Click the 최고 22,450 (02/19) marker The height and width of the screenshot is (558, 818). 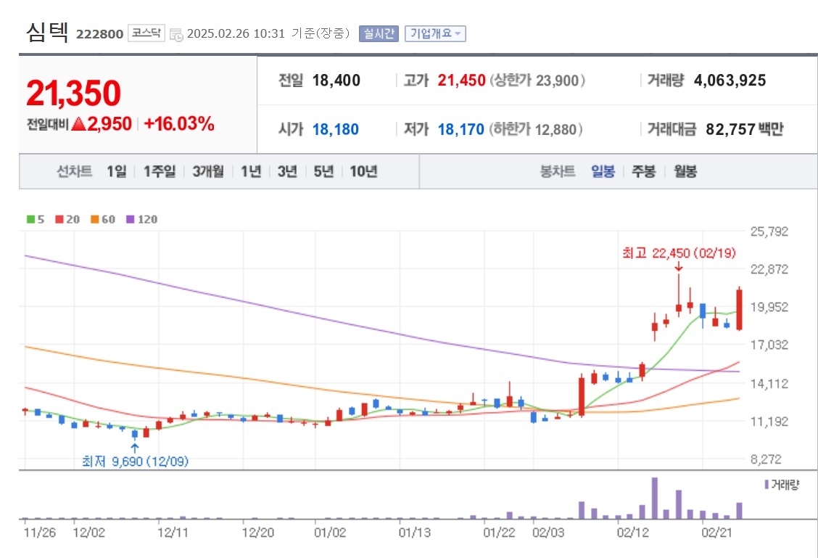(x=679, y=253)
